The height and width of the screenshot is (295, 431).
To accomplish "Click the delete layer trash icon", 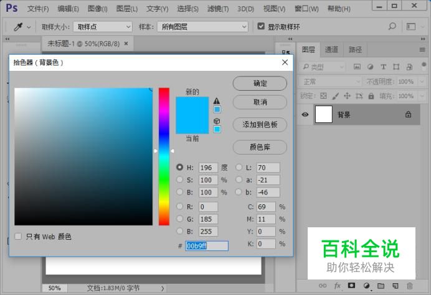I will 410,286.
